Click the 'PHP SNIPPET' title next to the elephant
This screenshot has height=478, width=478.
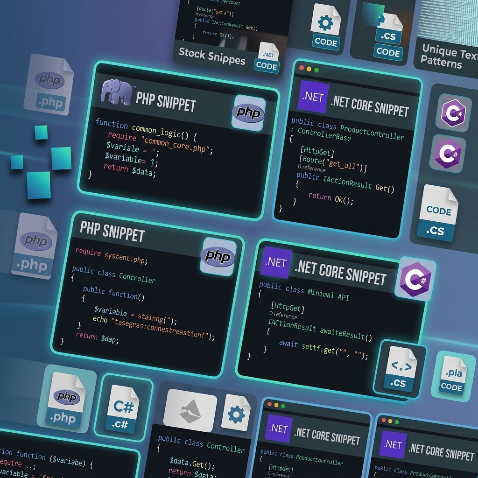[x=166, y=102]
